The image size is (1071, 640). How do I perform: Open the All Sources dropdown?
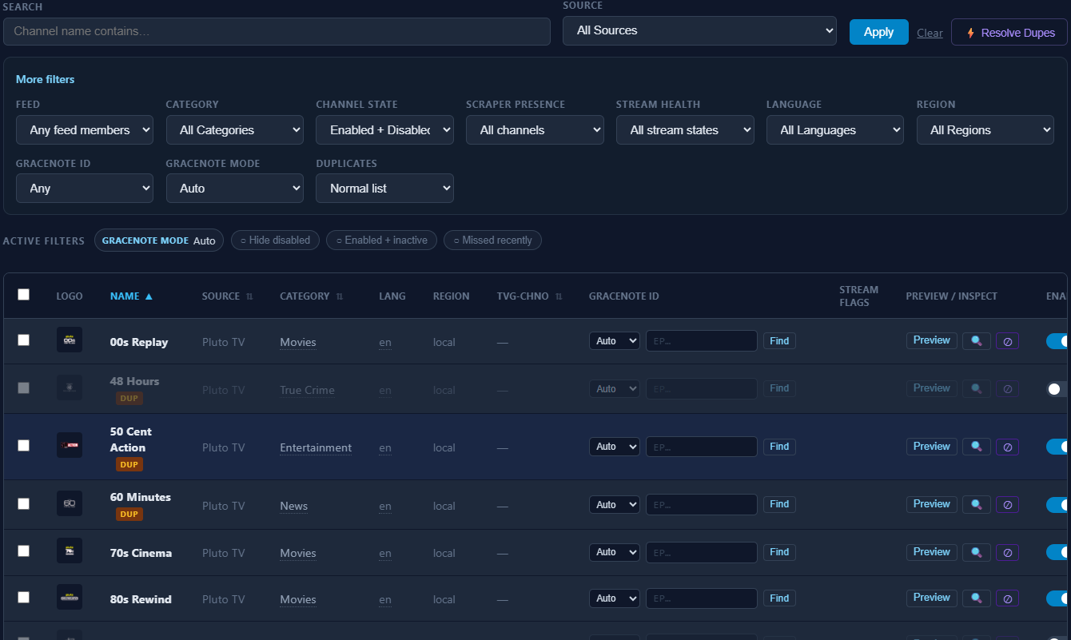pyautogui.click(x=699, y=31)
